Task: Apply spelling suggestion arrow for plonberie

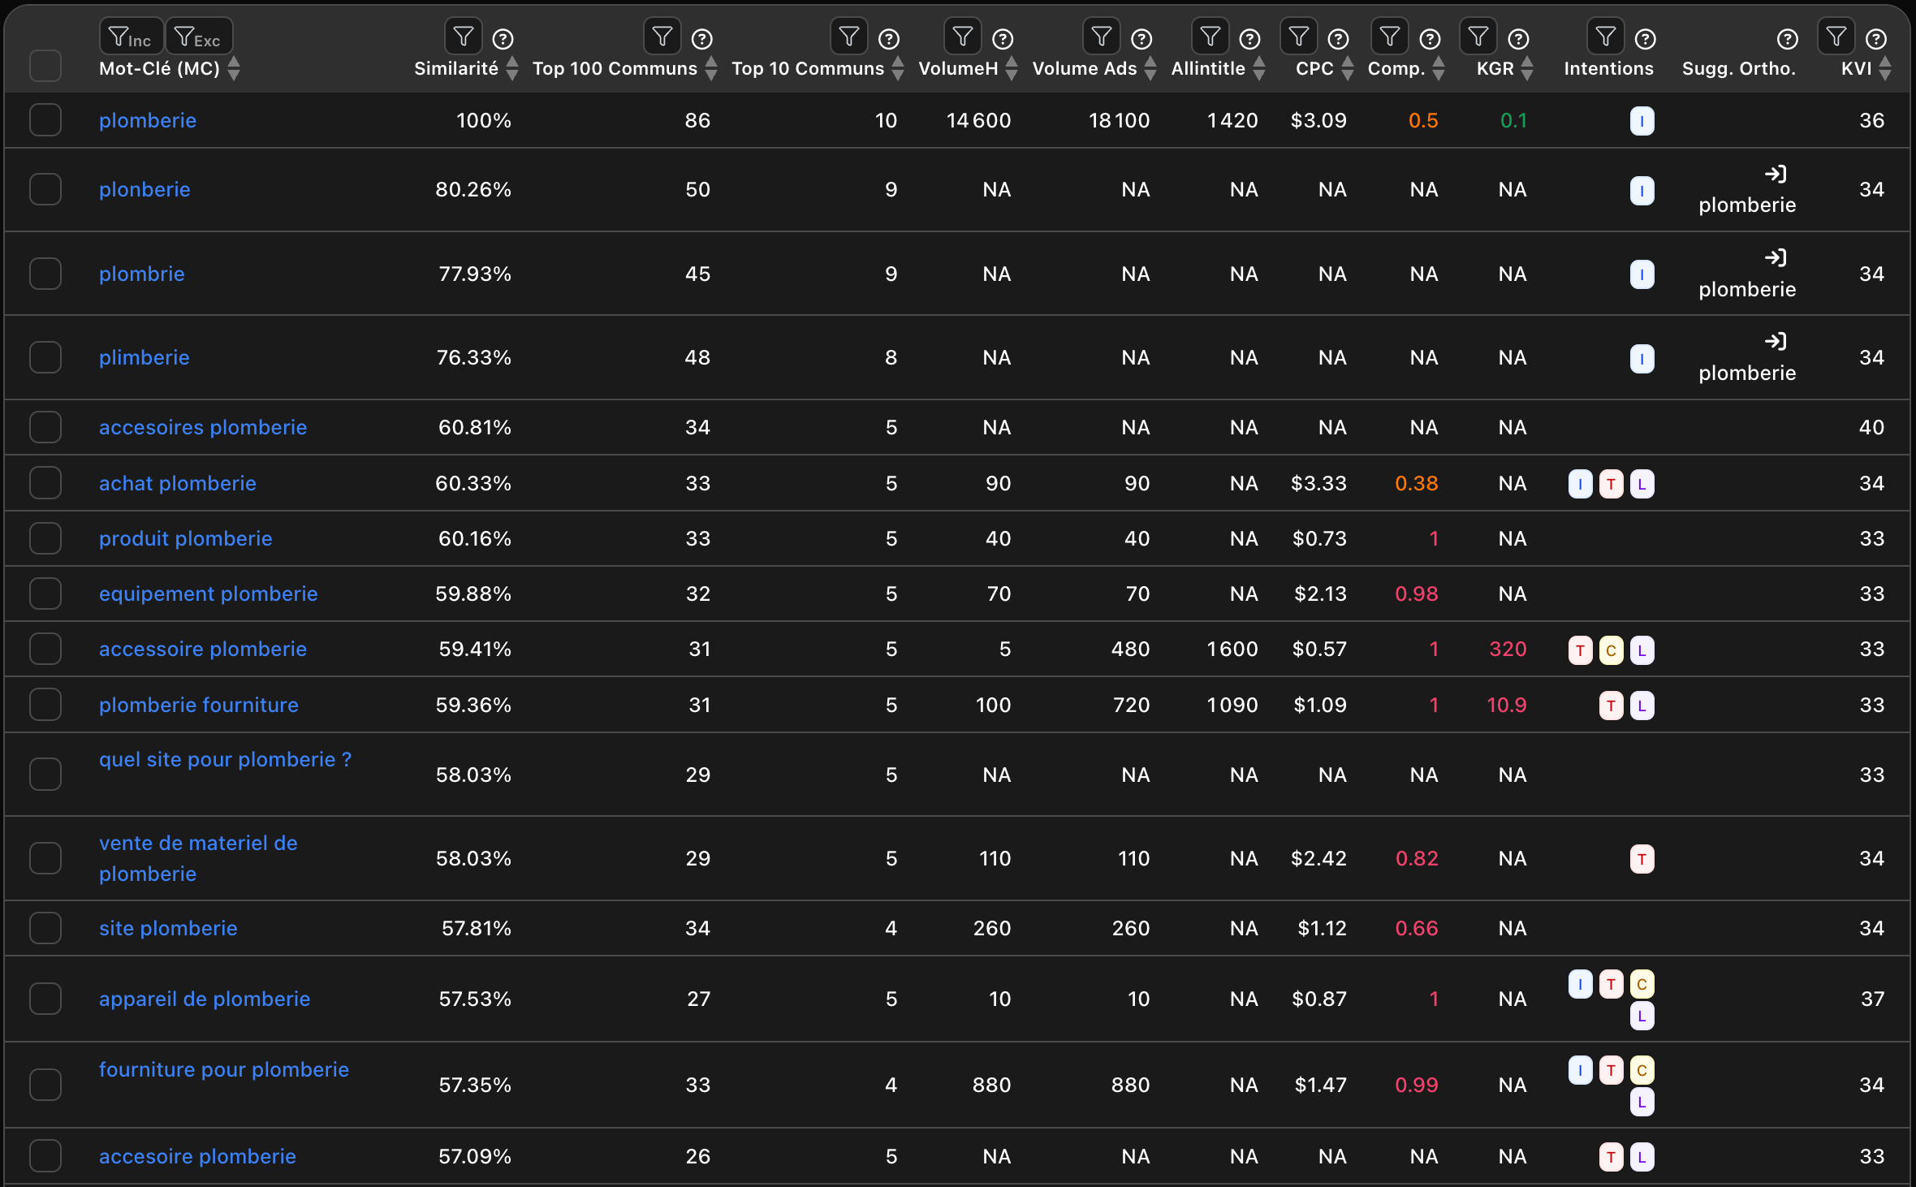Action: tap(1776, 174)
